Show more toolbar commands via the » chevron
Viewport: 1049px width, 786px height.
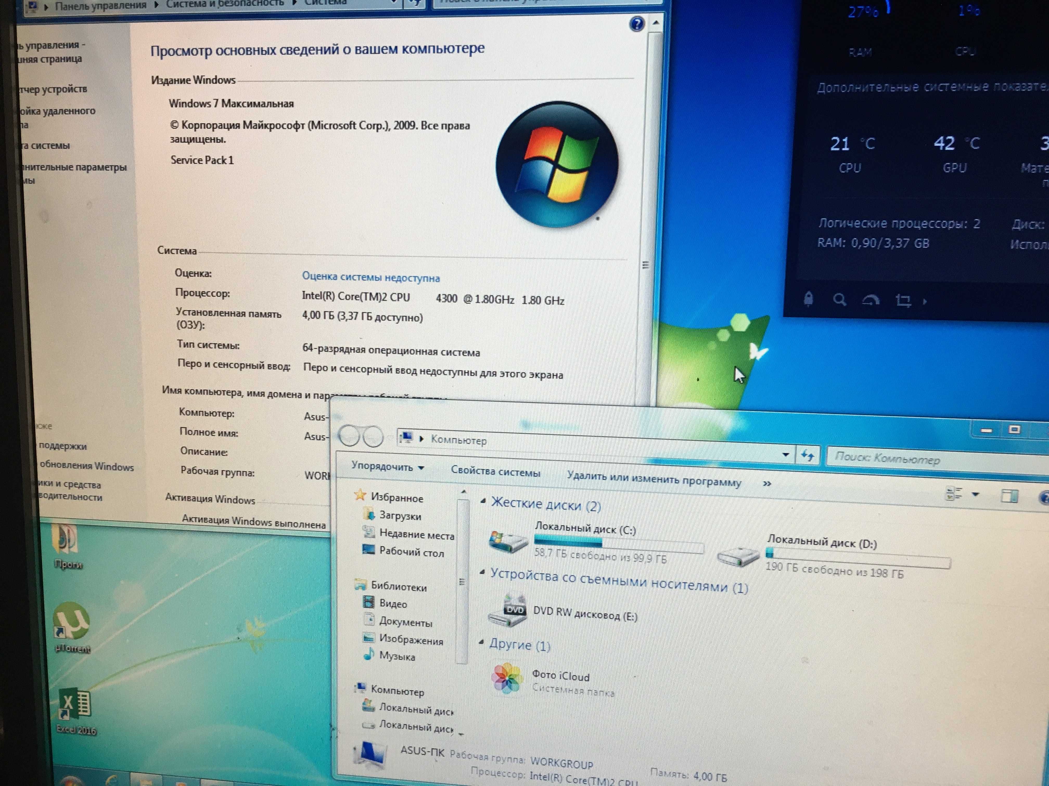pos(767,483)
